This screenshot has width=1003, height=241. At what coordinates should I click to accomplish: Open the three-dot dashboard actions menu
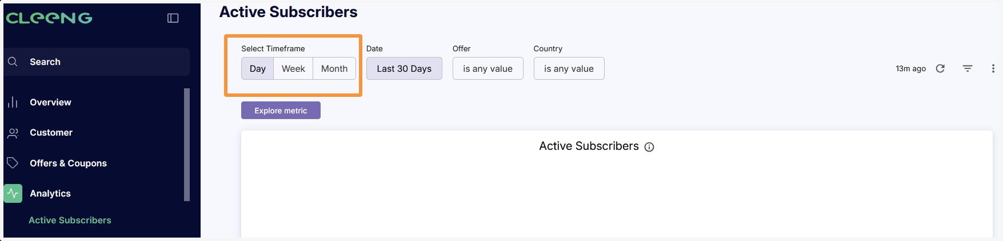(993, 68)
